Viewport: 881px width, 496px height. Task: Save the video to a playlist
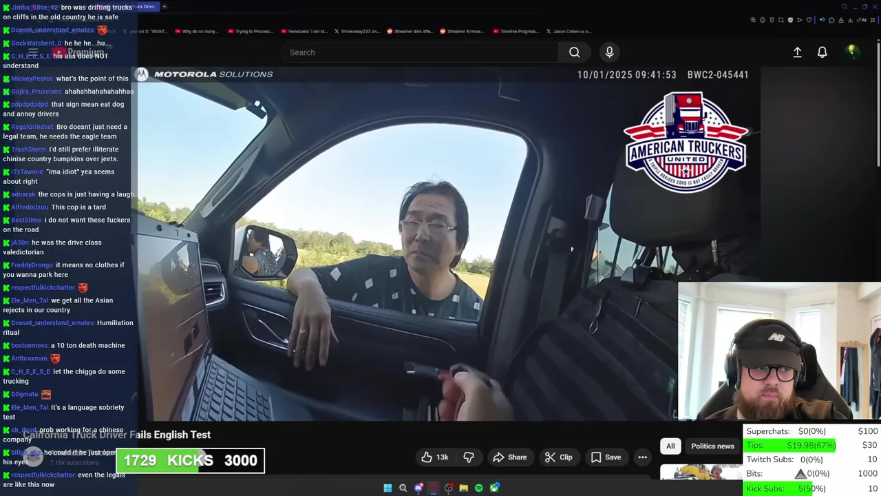coord(606,457)
